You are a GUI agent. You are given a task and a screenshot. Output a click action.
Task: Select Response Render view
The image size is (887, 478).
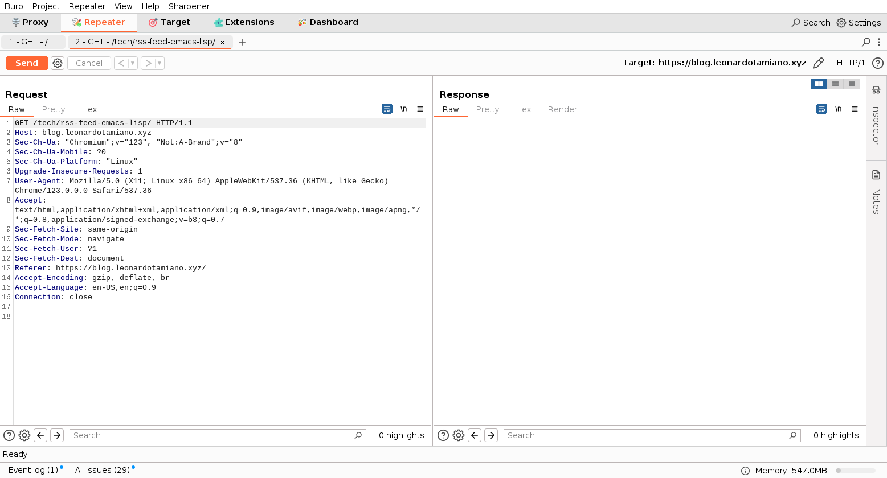coord(562,109)
